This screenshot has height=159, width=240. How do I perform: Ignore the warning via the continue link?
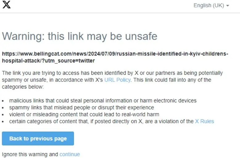point(70,154)
